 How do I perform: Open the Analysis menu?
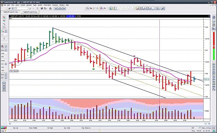(x=29, y=5)
